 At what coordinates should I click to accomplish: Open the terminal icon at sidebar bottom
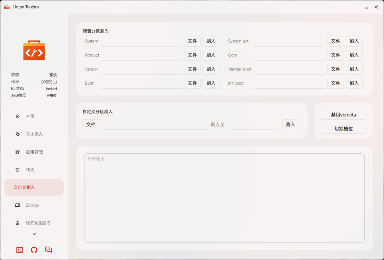19,250
